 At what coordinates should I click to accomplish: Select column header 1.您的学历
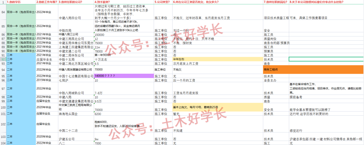click(21, 2)
